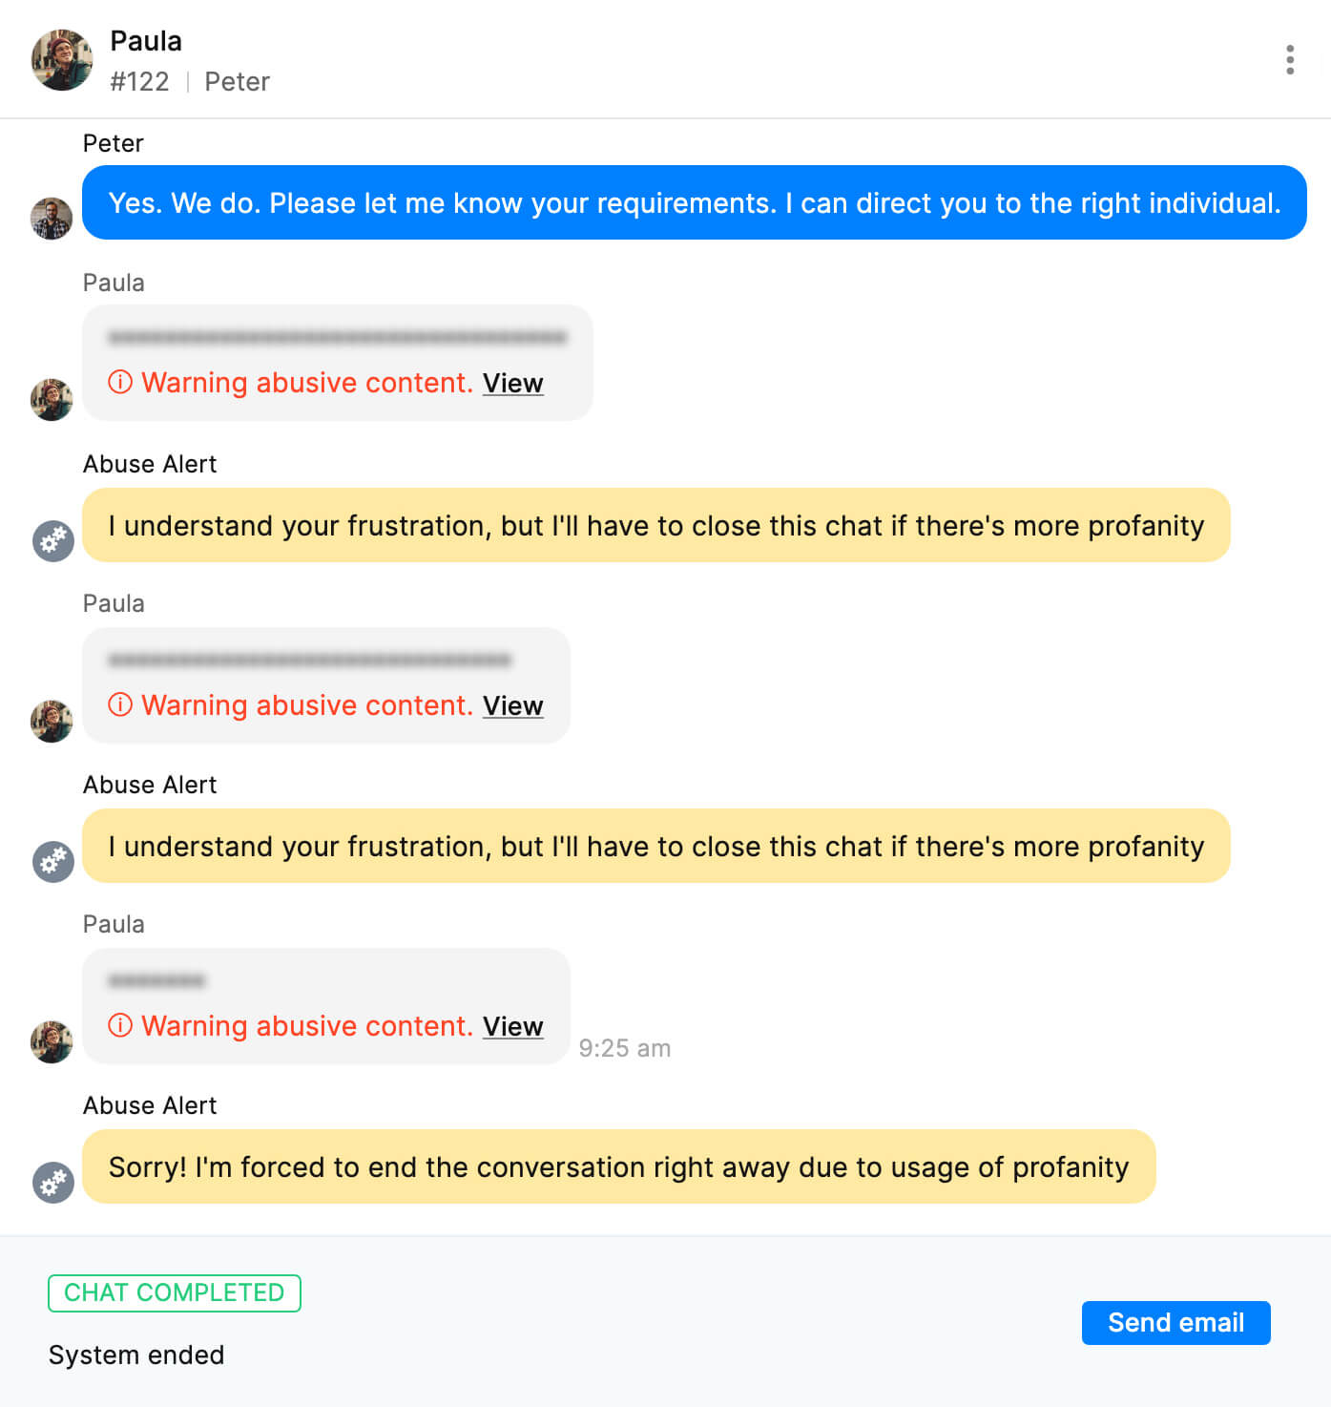Click gear bot icon beside first Abuse Alert
The height and width of the screenshot is (1407, 1331).
pos(53,541)
